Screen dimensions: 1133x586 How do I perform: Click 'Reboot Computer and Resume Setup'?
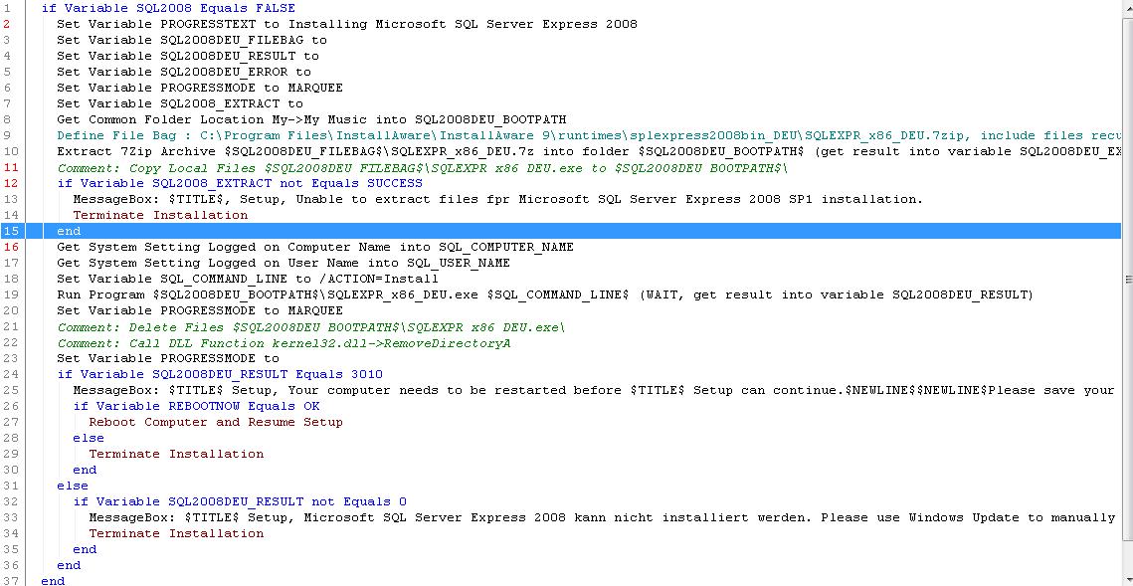(216, 421)
